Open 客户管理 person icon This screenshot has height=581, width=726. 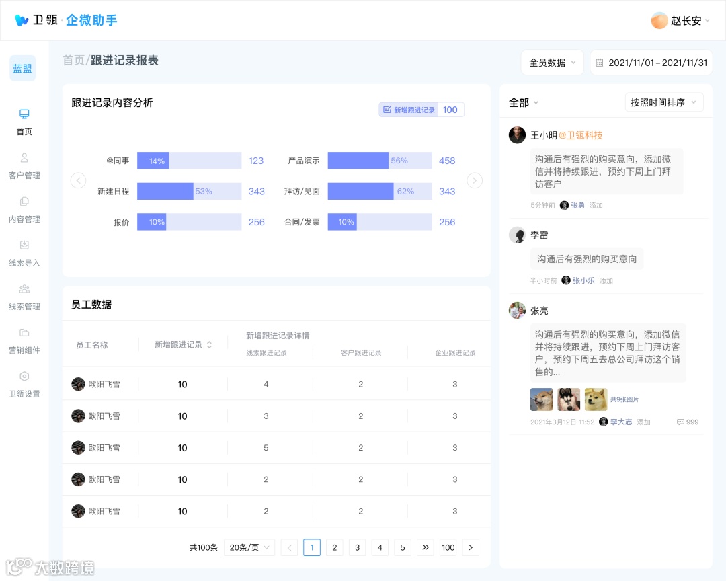pos(24,158)
